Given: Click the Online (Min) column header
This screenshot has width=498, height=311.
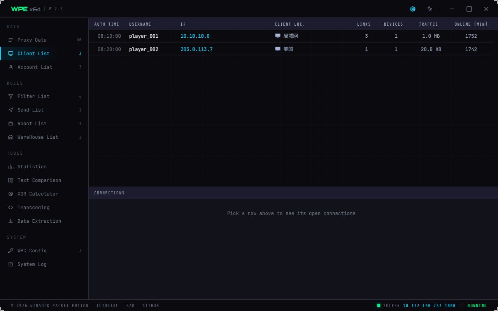Looking at the screenshot, I should point(471,24).
